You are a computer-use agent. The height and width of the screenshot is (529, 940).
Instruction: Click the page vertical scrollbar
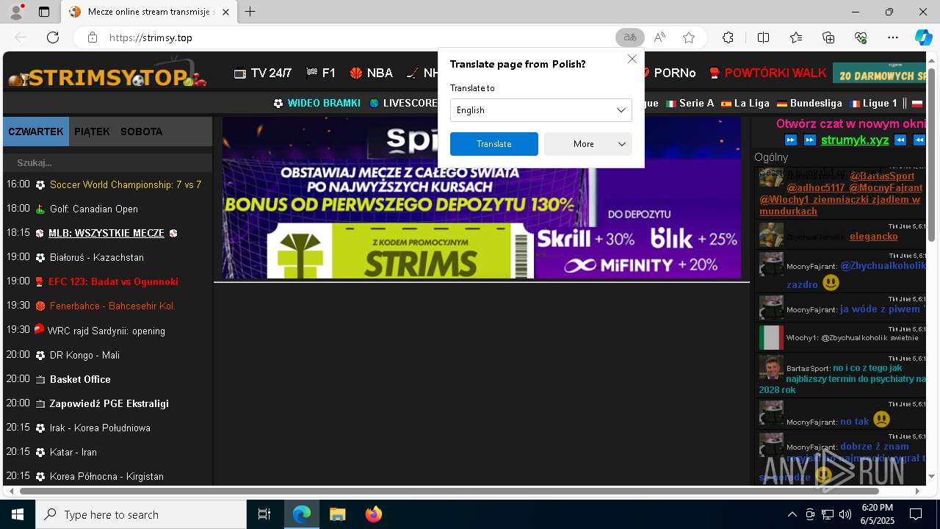[x=931, y=154]
